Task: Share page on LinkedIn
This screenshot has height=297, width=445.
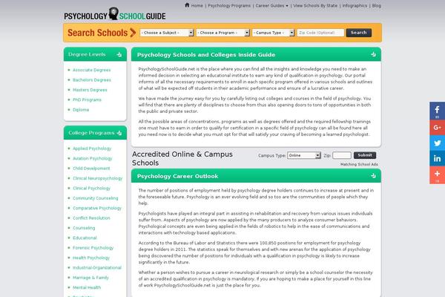Action: point(437,159)
